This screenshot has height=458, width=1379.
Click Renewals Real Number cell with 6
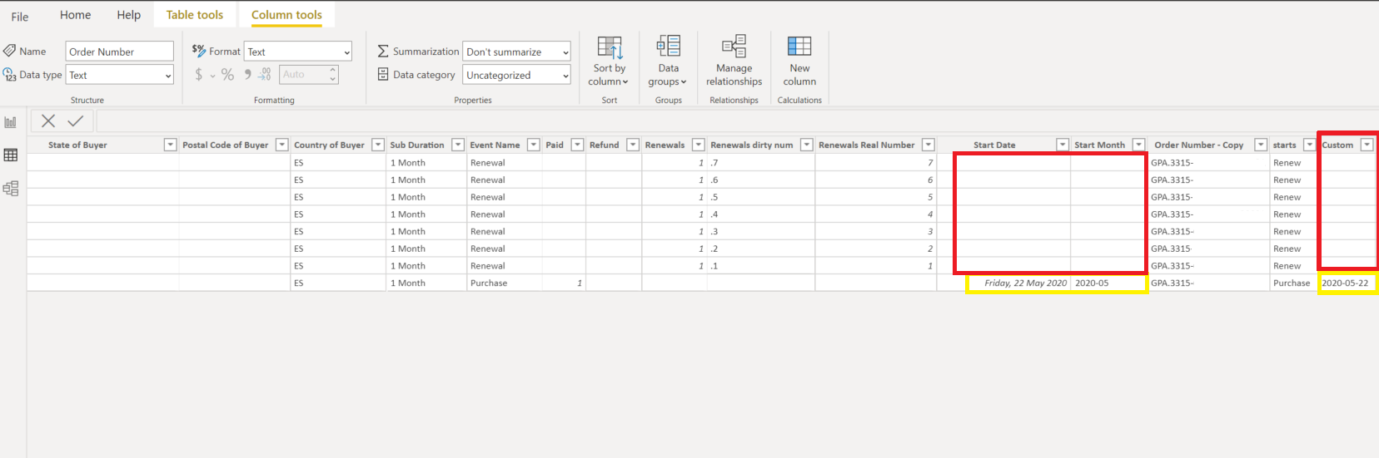(x=875, y=180)
